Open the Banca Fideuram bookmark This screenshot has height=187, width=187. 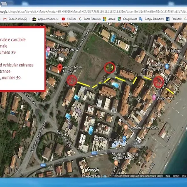pyautogui.click(x=90, y=19)
